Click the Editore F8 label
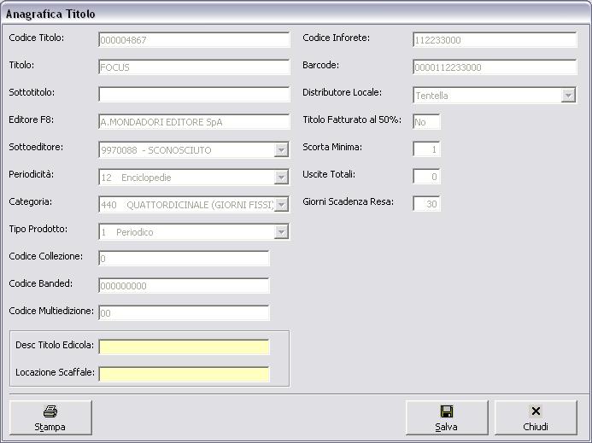The width and height of the screenshot is (592, 443). point(32,119)
